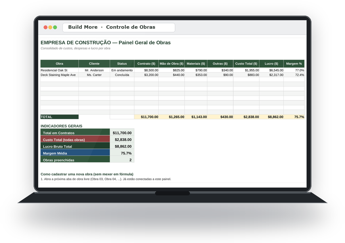
Task: Click the $6,545.00 profit cell
Action: (x=271, y=70)
